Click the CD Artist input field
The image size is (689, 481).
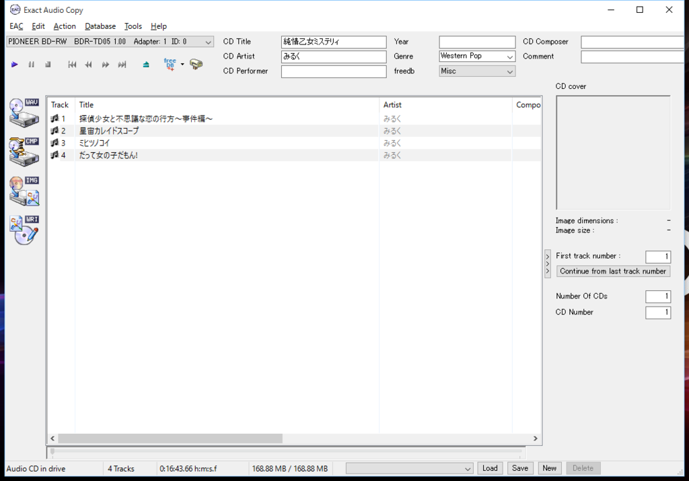(x=334, y=57)
